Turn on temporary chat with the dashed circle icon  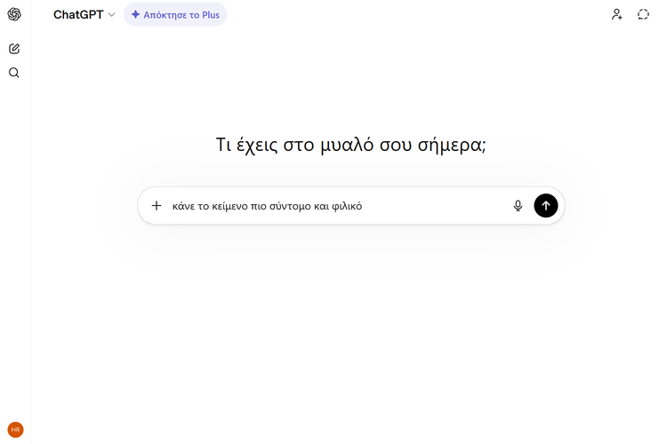coord(643,14)
